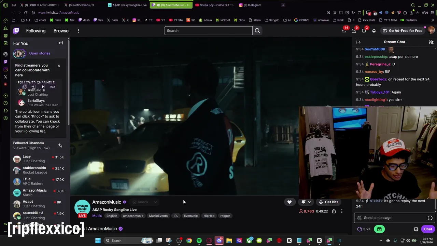Click the search magnifier button
437x246 pixels.
point(257,31)
